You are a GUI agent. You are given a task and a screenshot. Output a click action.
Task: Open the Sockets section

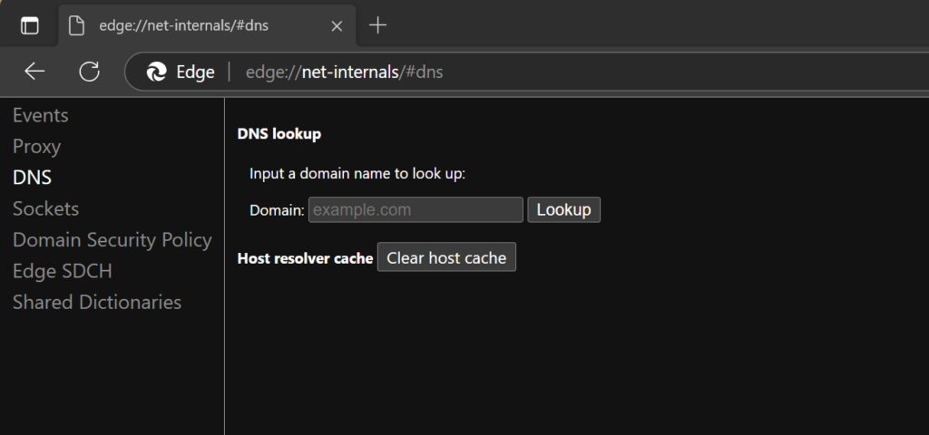pos(45,209)
